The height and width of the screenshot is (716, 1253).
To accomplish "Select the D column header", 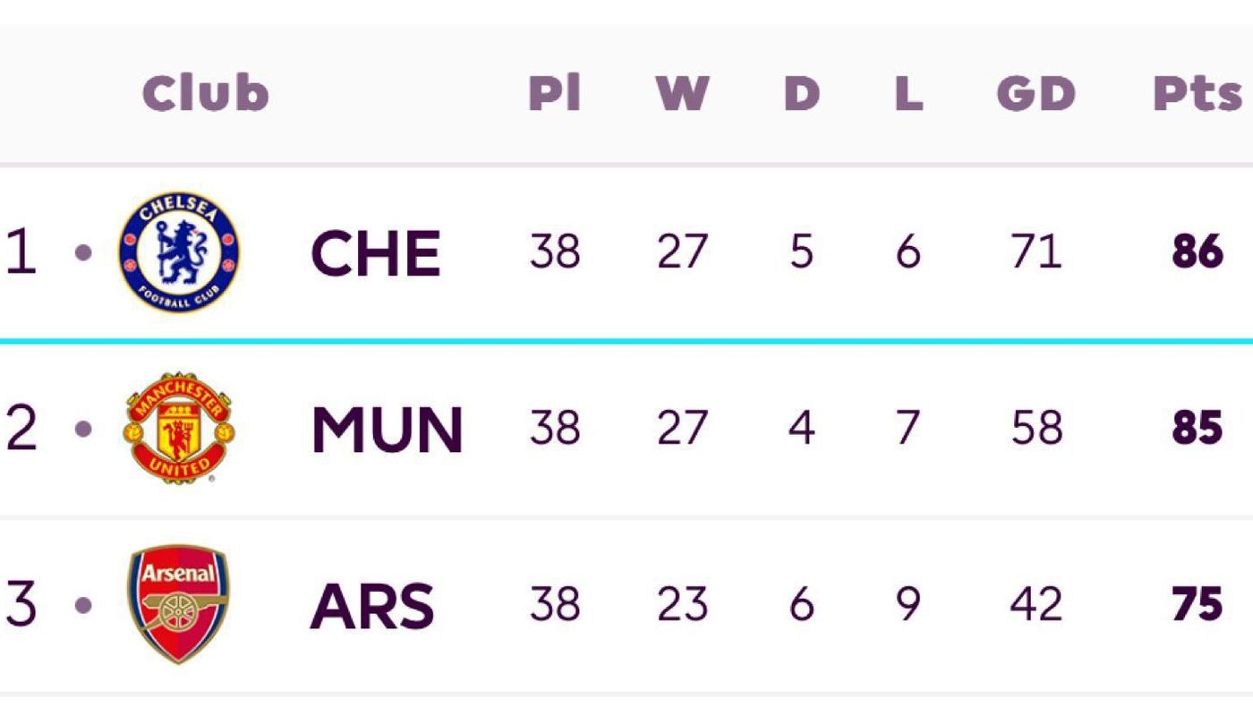I will pos(802,93).
